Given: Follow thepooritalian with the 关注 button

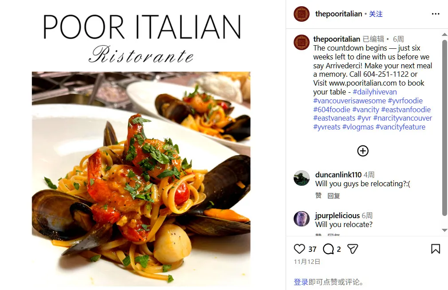Looking at the screenshot, I should click(x=376, y=14).
